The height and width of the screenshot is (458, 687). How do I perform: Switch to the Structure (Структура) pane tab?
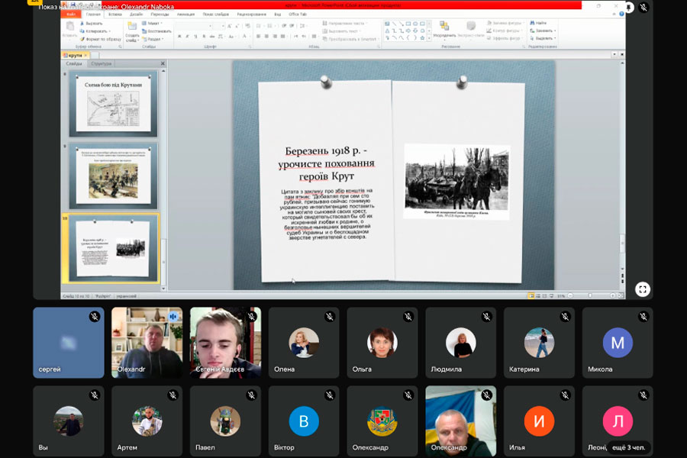(102, 64)
